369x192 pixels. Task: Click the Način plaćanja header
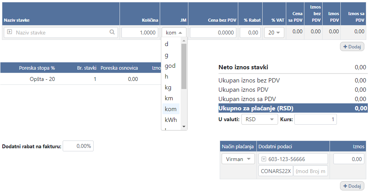[x=238, y=146]
